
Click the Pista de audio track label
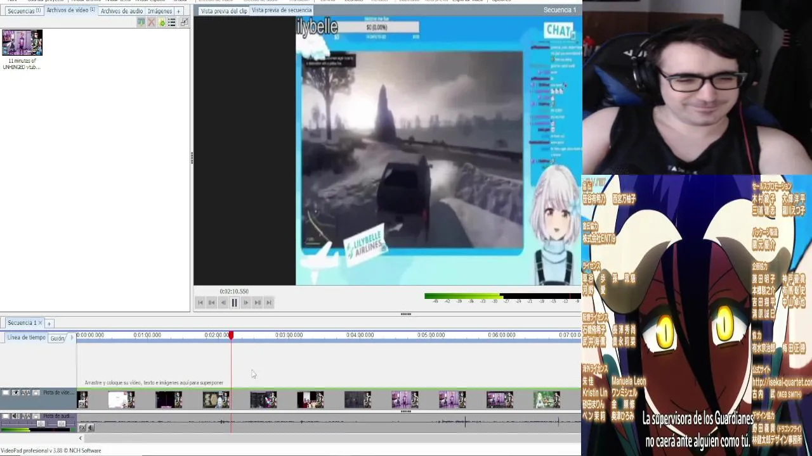[58, 416]
